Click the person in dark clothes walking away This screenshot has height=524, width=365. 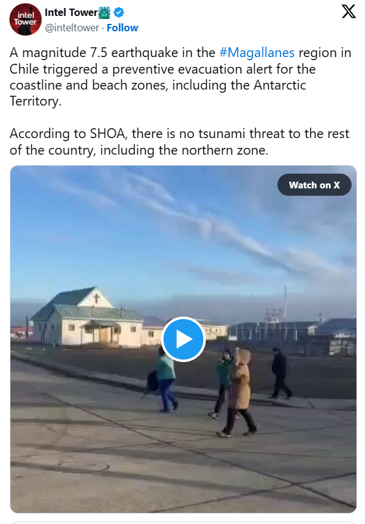280,373
